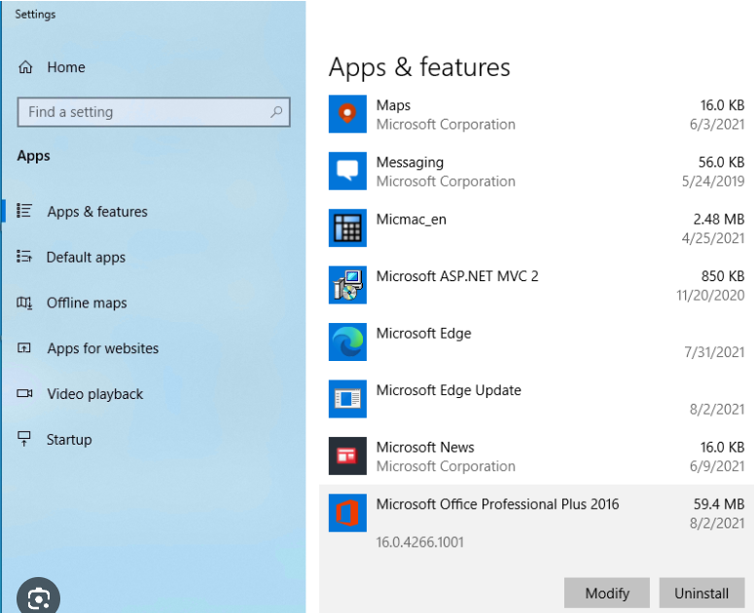Open Video playback settings
This screenshot has width=754, height=613.
95,394
